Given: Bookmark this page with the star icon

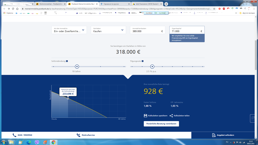Looking at the screenshot, I should [x=214, y=9].
